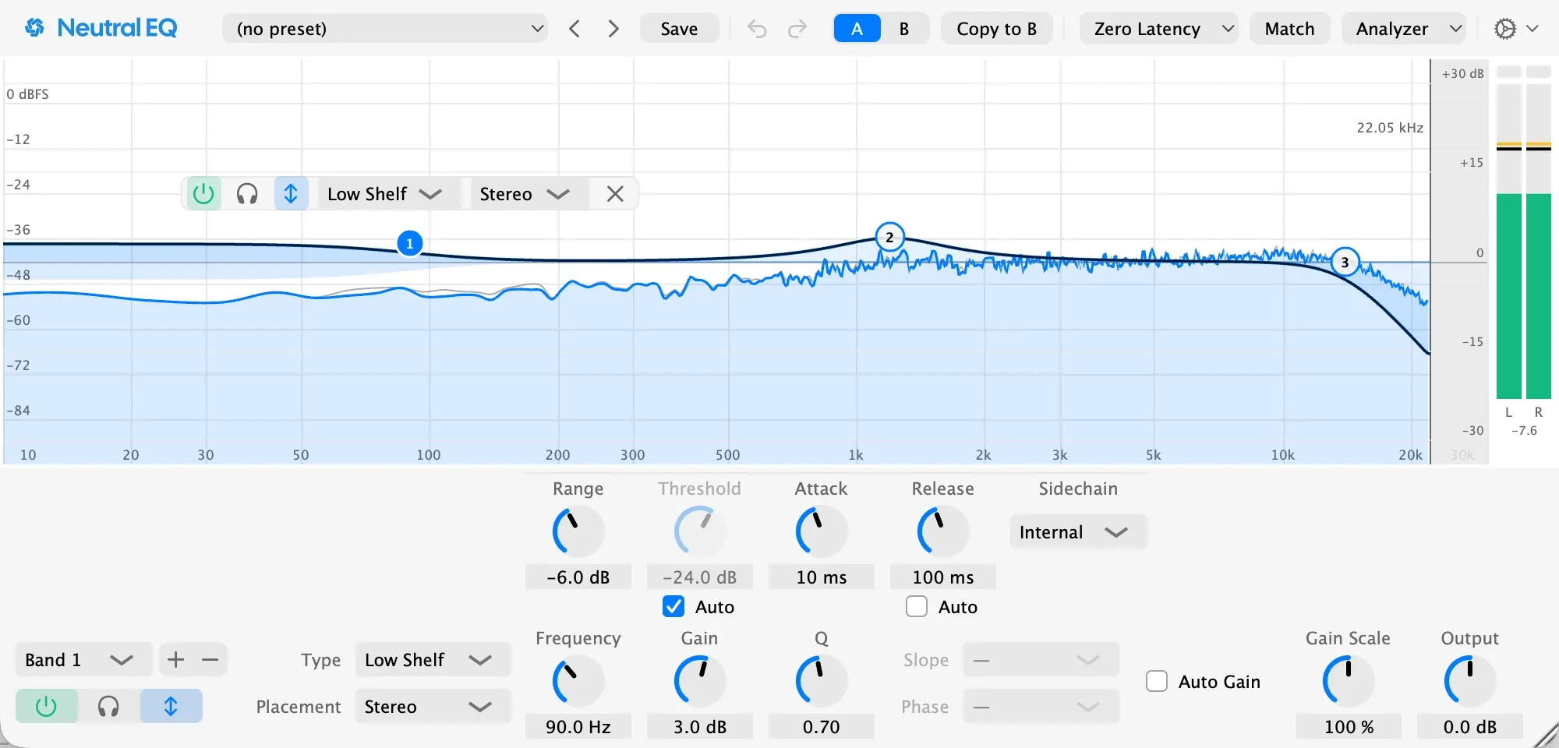
Task: Switch to state B
Action: pyautogui.click(x=904, y=29)
